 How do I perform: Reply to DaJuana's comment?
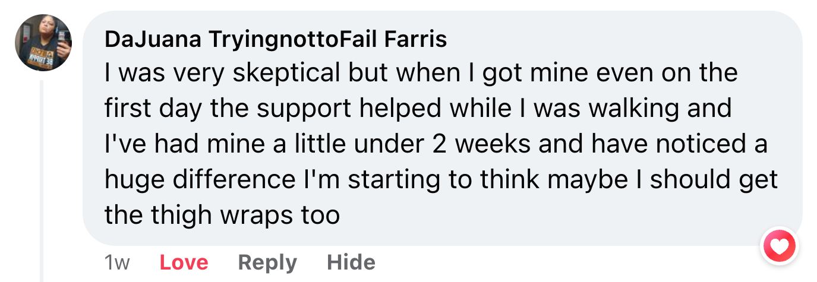pos(267,262)
